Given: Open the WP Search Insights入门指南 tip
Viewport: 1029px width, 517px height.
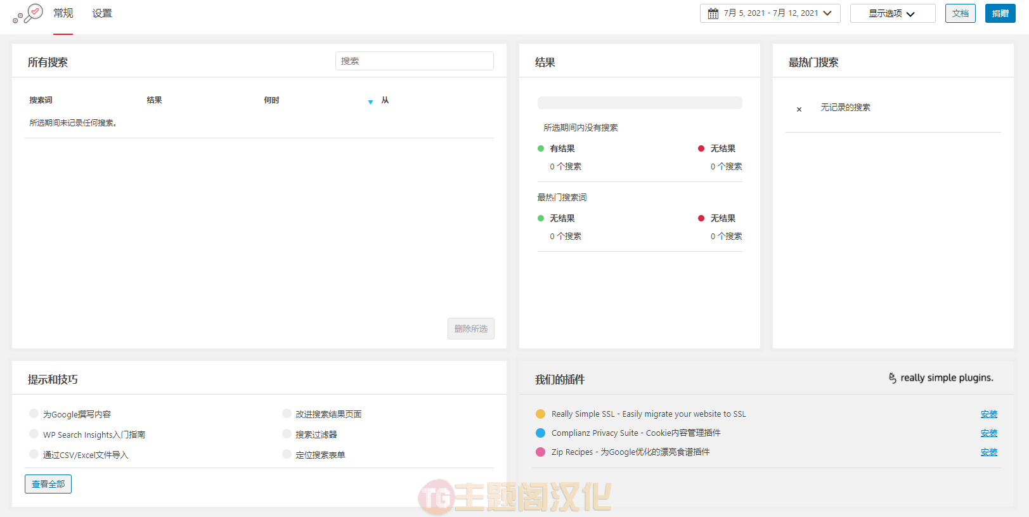Looking at the screenshot, I should click(x=94, y=435).
